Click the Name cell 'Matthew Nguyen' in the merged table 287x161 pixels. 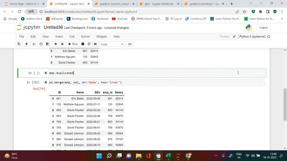[x=74, y=104]
